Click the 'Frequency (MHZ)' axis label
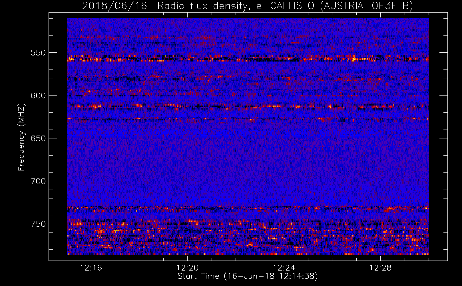 coord(21,137)
